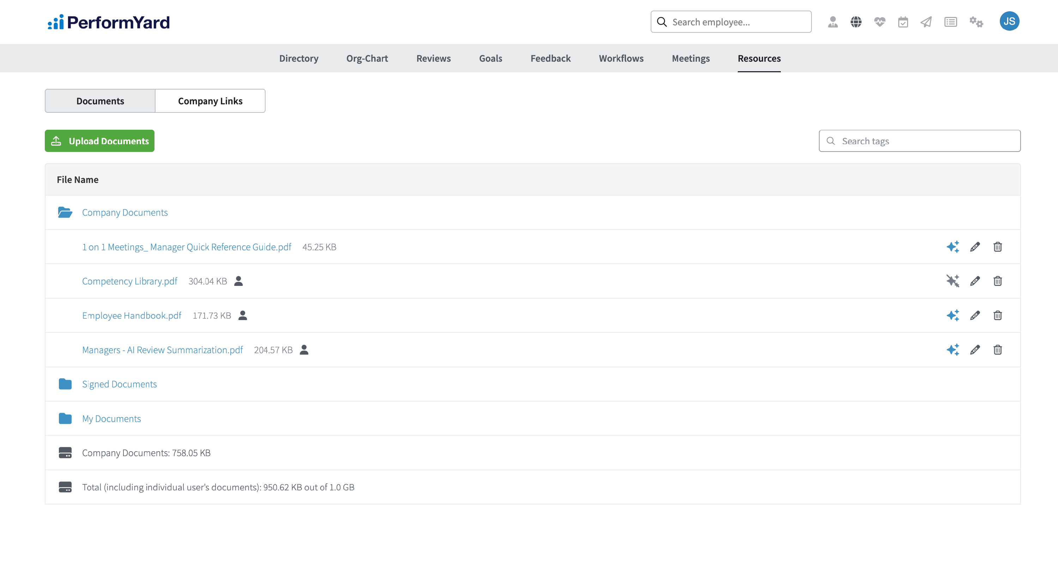Screen dimensions: 1058x576
Task: Go to the Workflows menu item
Action: 621,58
